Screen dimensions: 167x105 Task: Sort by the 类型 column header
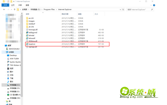tap(80, 14)
